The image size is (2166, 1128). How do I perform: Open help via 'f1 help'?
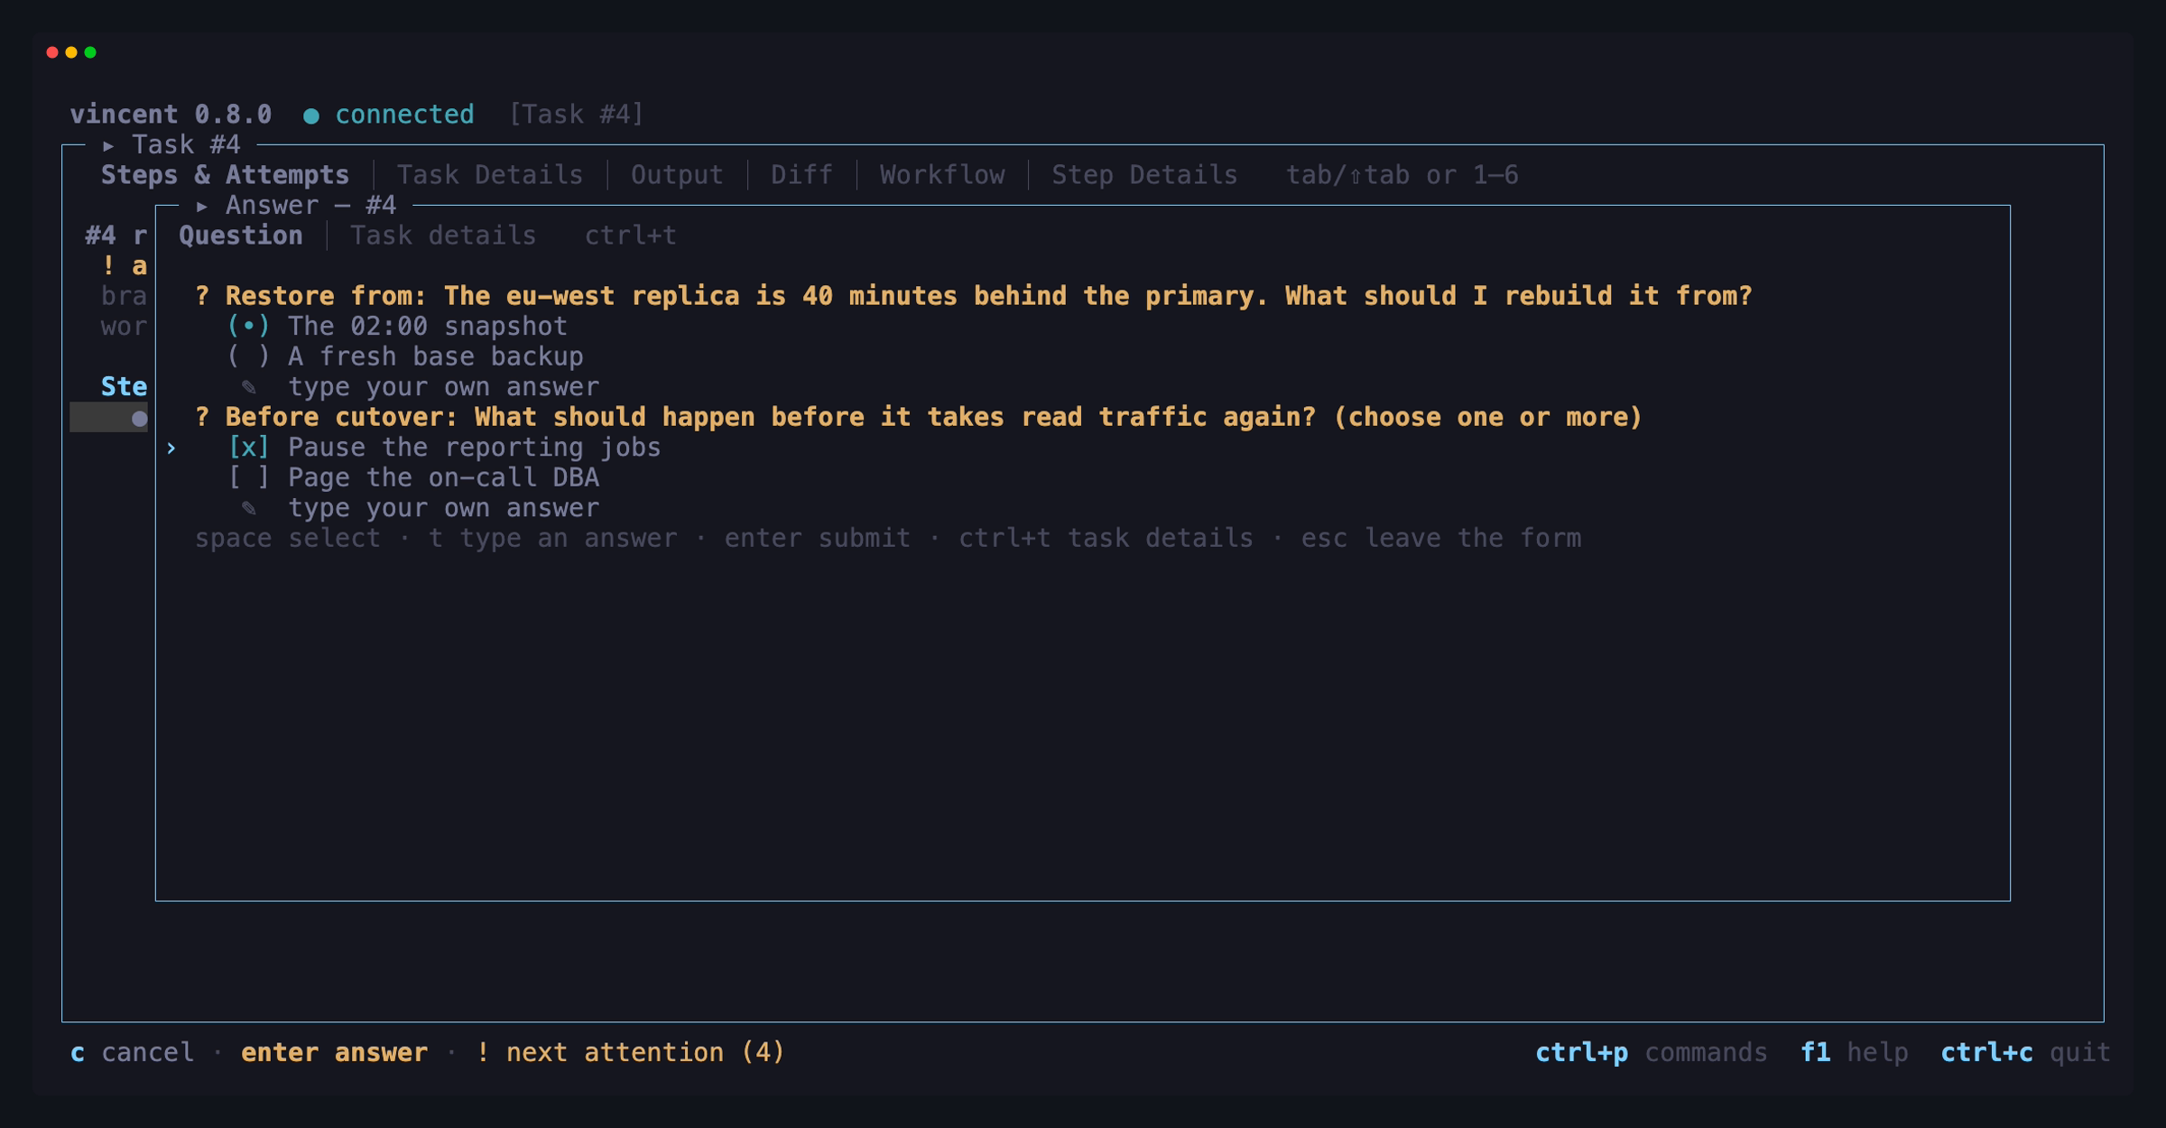click(x=1854, y=1052)
